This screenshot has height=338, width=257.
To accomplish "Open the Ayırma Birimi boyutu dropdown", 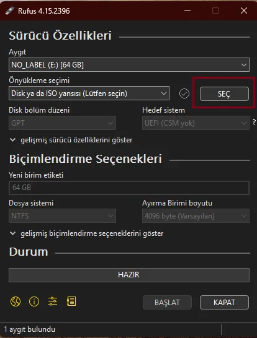I will tap(196, 216).
